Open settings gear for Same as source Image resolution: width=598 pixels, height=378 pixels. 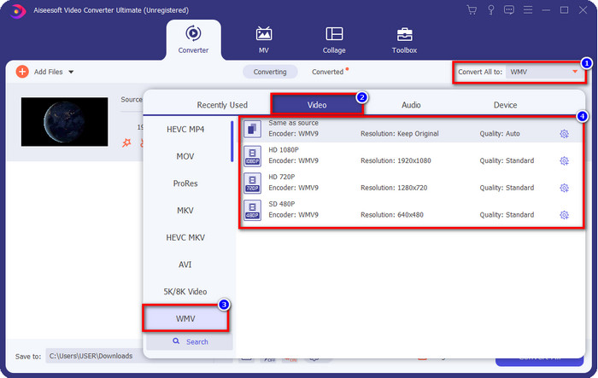pos(564,134)
